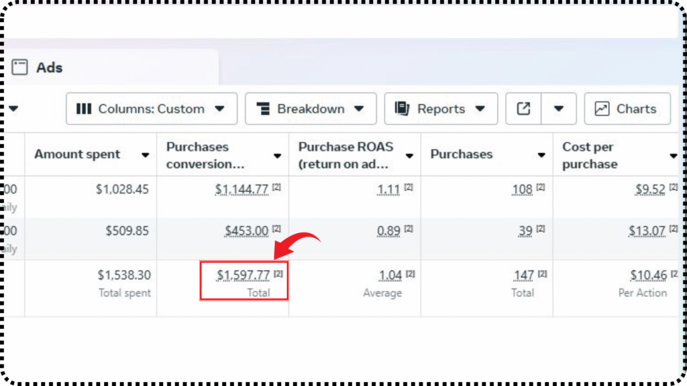This screenshot has width=687, height=386.
Task: Open the Amount spent column header menu
Action: 145,155
